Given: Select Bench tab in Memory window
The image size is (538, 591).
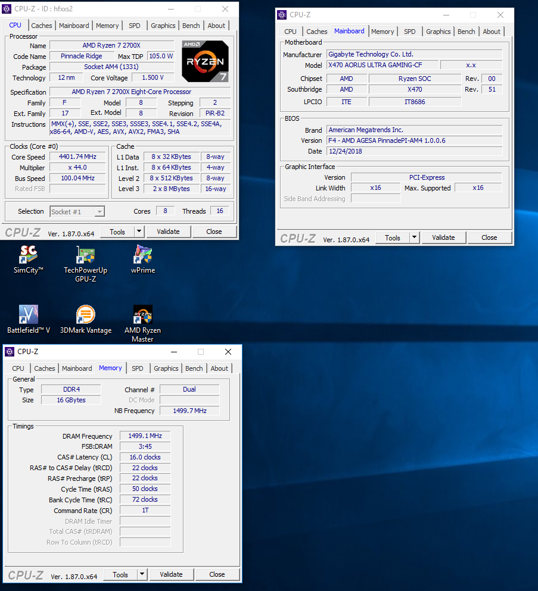Looking at the screenshot, I should [194, 368].
